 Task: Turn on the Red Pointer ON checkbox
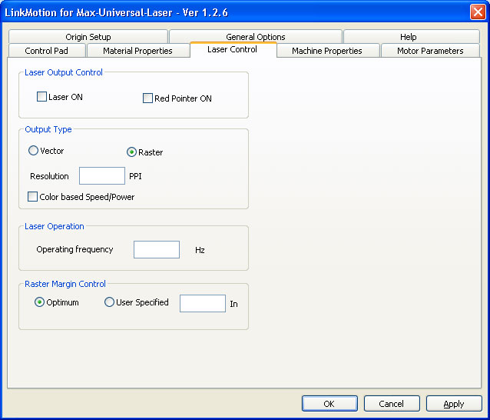coord(148,98)
